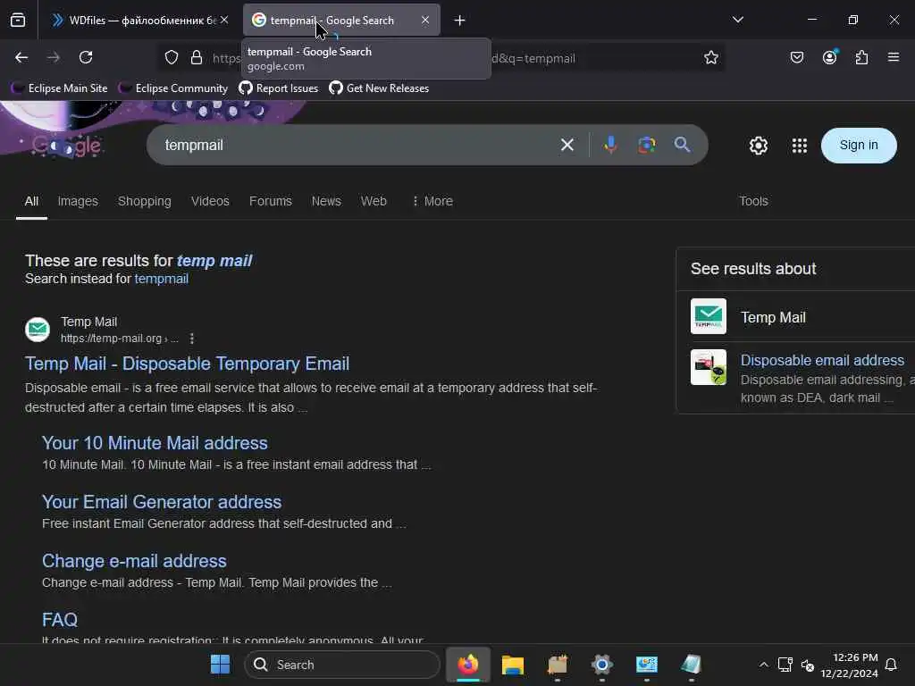Open three-dot menu about this result

point(192,339)
